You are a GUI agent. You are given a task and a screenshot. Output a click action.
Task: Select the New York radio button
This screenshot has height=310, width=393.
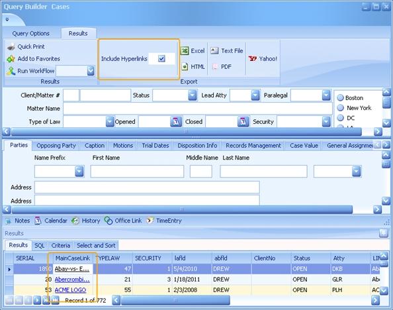coord(340,108)
